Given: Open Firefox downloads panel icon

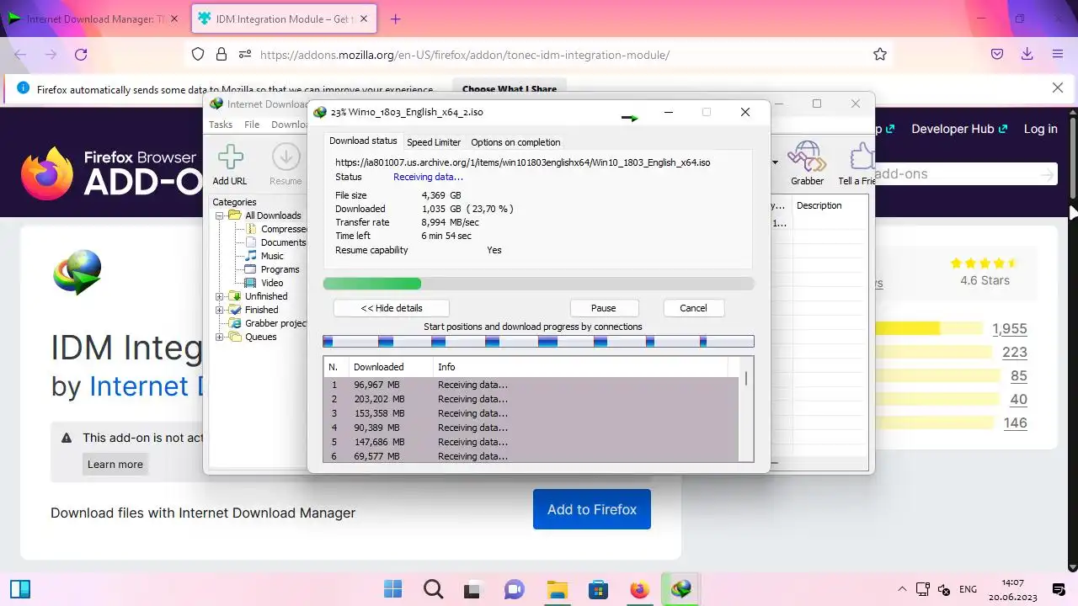Looking at the screenshot, I should coord(1027,55).
